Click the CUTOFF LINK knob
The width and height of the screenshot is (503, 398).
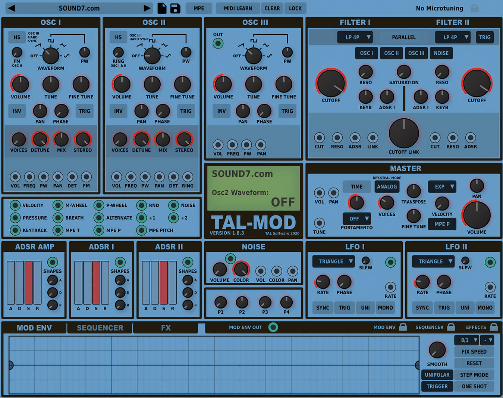(x=404, y=133)
